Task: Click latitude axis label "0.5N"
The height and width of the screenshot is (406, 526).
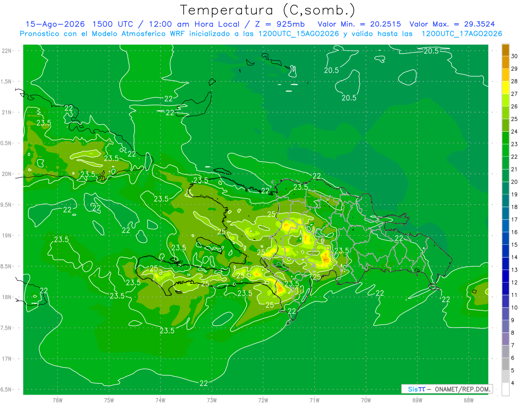Action: coord(7,143)
